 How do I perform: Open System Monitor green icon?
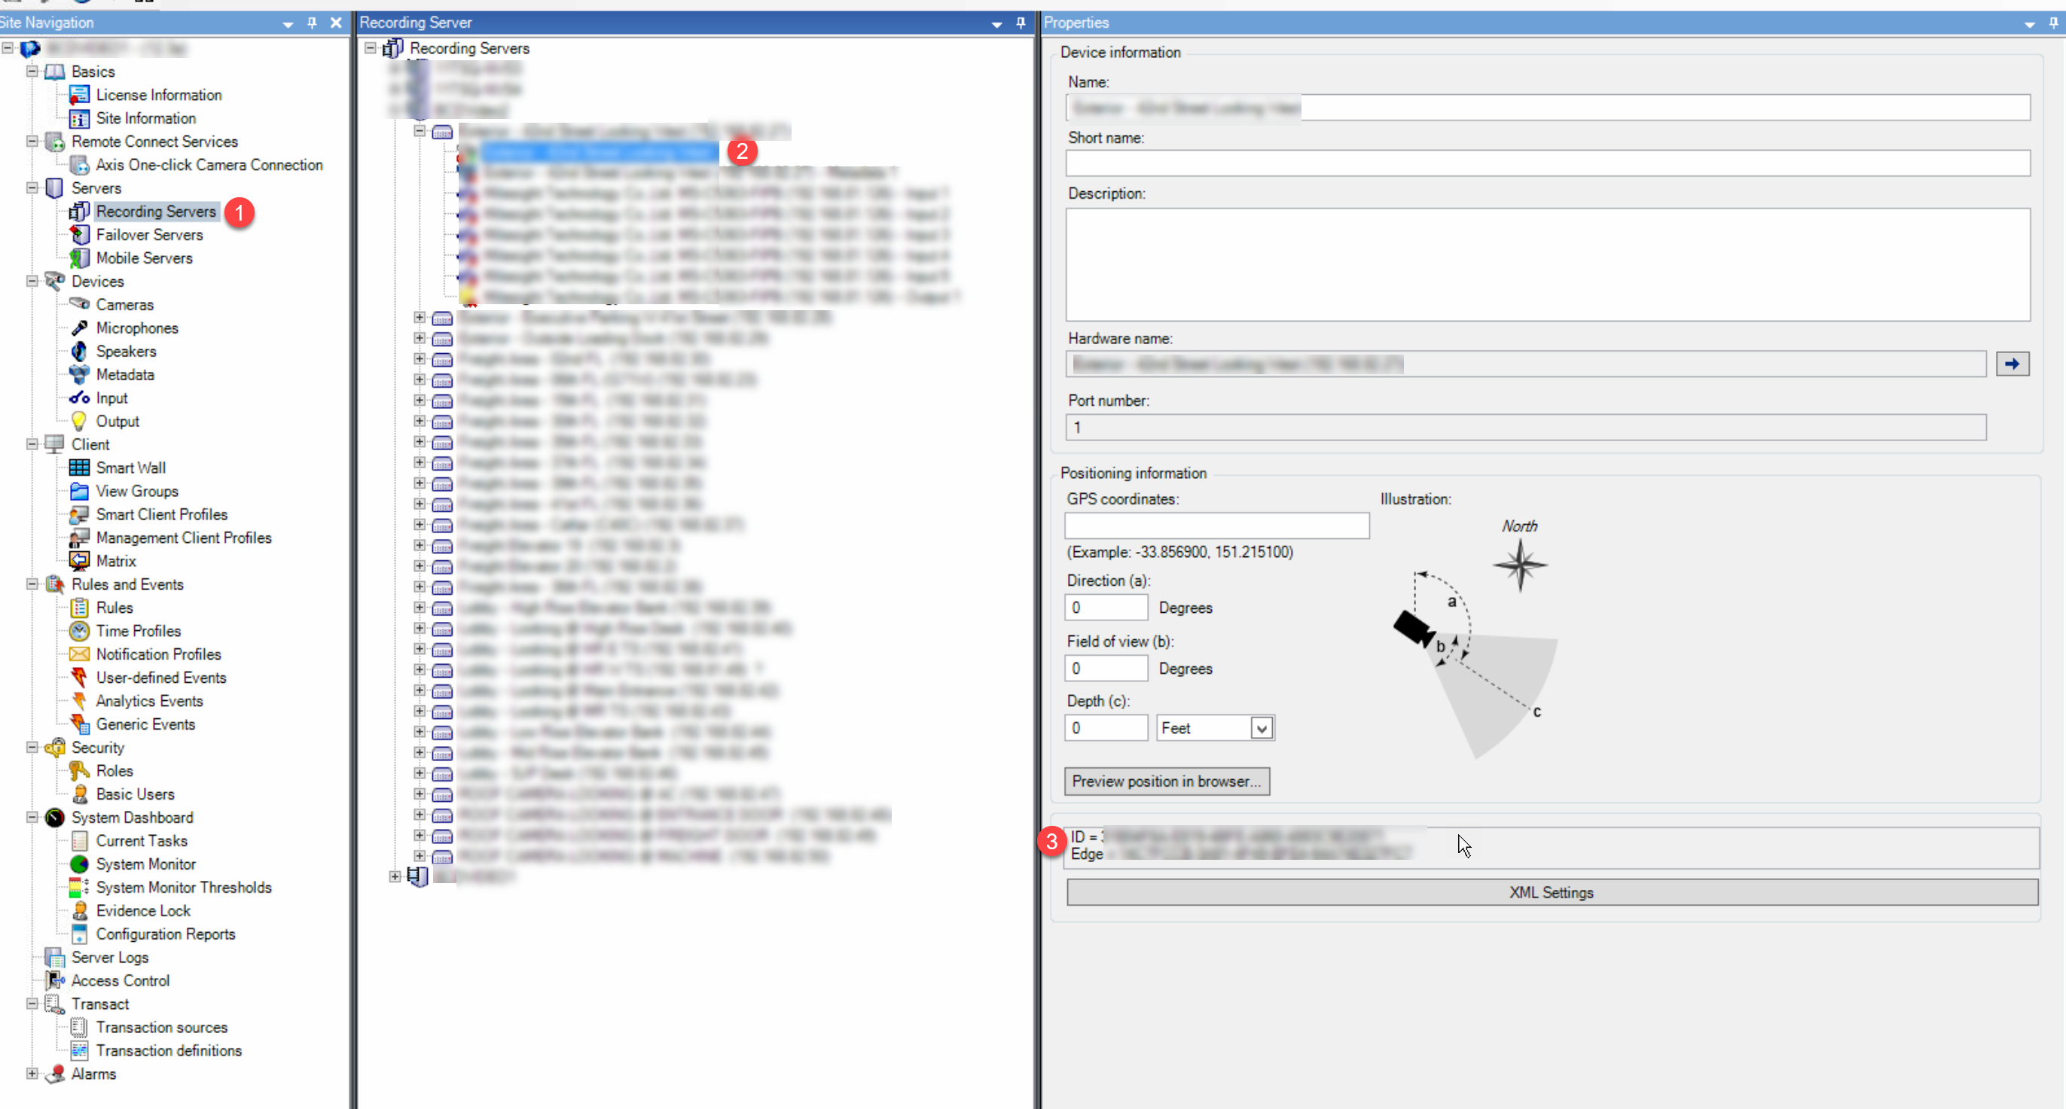(78, 864)
